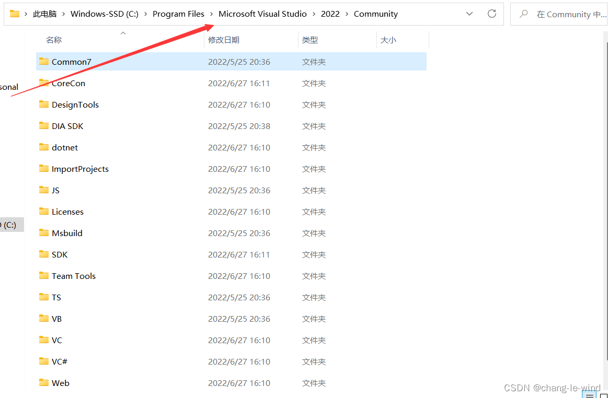The height and width of the screenshot is (398, 608).
Task: Expand chevron before 此电脑 breadcrumb
Action: tap(26, 14)
